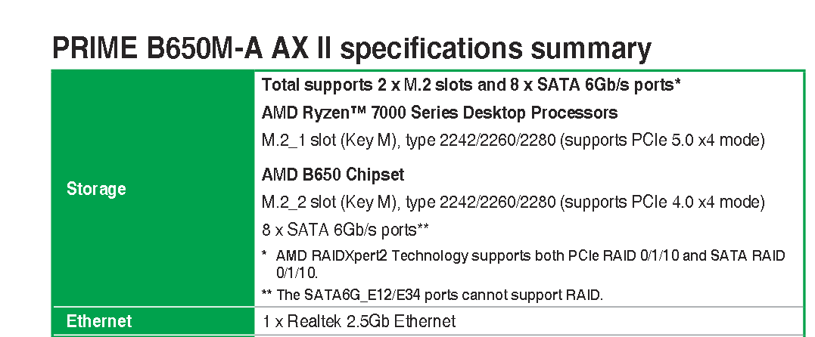This screenshot has width=815, height=337.
Task: Click the double asterisk footnote marker
Action: point(267,293)
